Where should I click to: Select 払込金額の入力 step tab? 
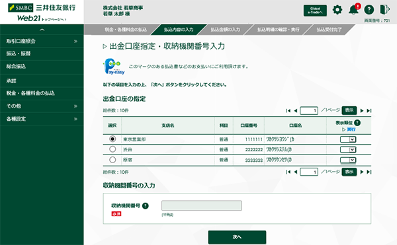(226, 30)
